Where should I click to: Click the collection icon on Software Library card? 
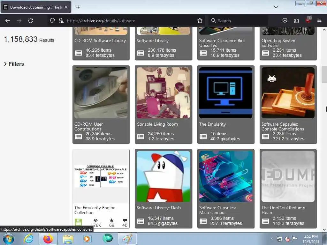click(141, 53)
